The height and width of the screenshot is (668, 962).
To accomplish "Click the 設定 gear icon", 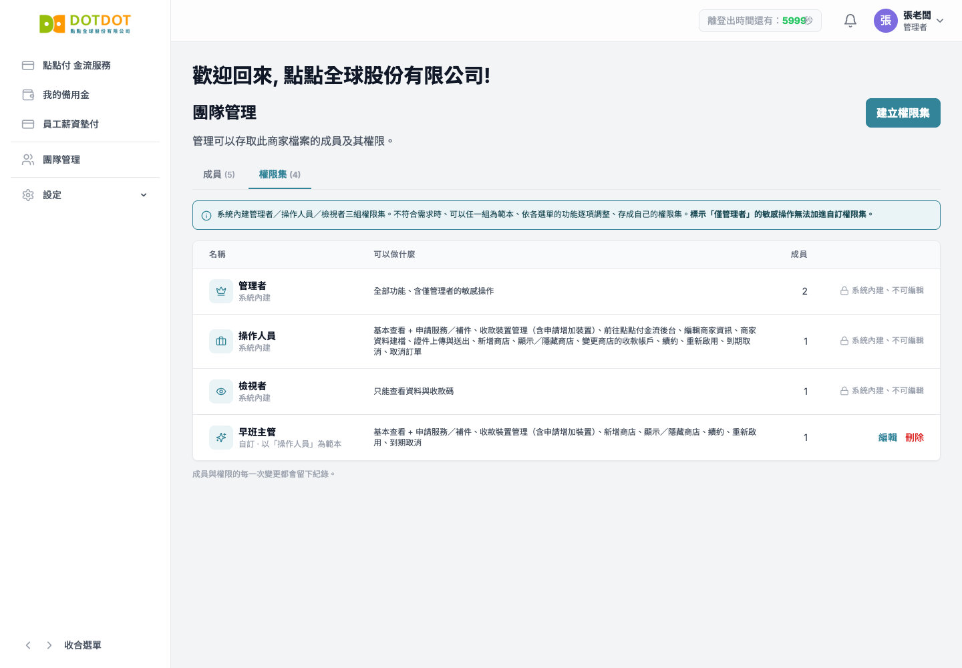I will coord(28,195).
